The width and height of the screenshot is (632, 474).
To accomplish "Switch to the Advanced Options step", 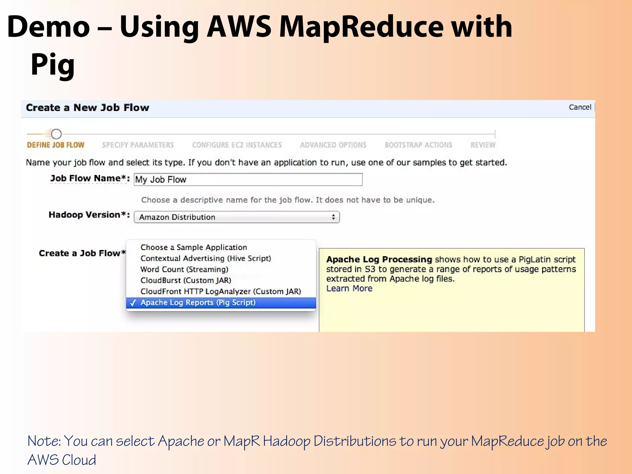I will point(333,145).
